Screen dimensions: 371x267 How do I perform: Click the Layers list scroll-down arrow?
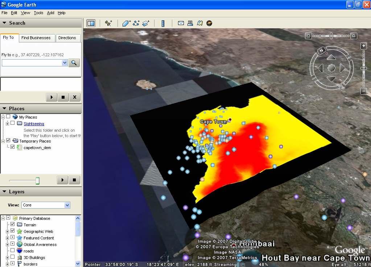78,263
